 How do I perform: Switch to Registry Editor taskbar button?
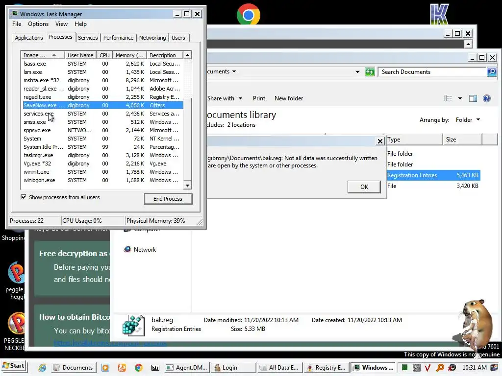pyautogui.click(x=326, y=368)
